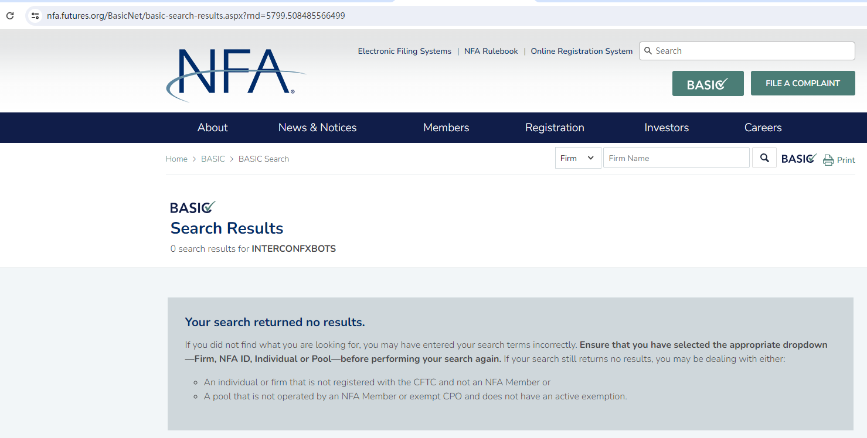
Task: Open the NFA Rulebook link
Action: pyautogui.click(x=491, y=52)
